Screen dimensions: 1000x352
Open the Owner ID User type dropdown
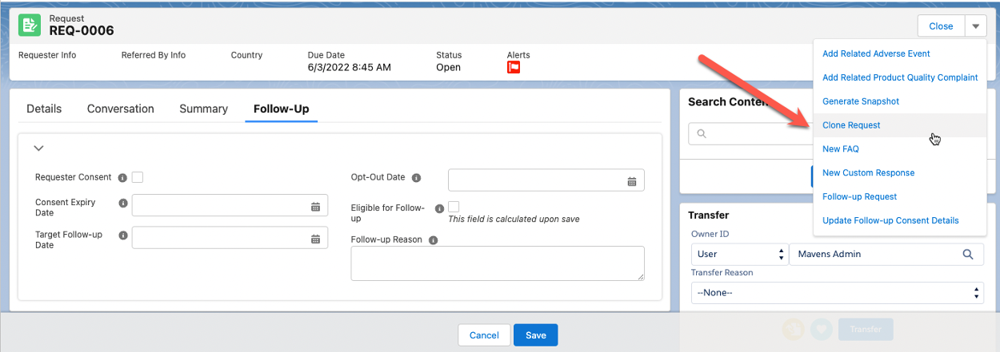(x=738, y=254)
